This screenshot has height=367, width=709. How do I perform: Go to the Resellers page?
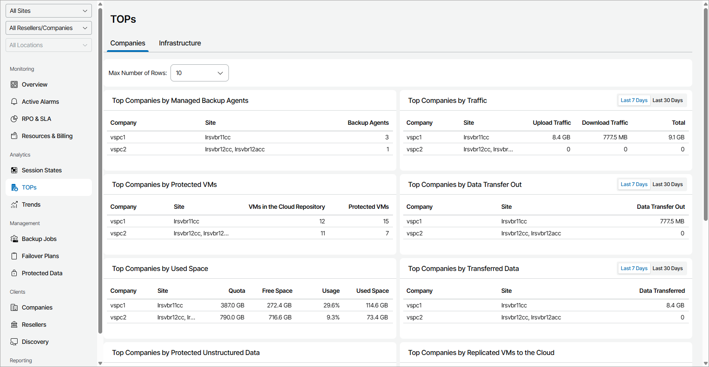[34, 325]
